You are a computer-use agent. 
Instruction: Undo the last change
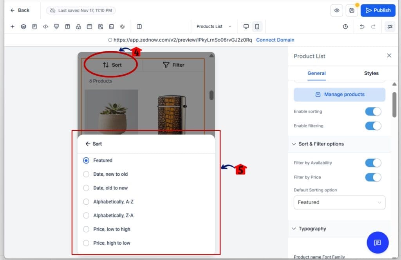click(361, 26)
